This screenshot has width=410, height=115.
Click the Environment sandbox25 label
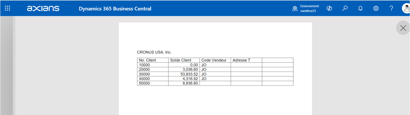coord(310,8)
